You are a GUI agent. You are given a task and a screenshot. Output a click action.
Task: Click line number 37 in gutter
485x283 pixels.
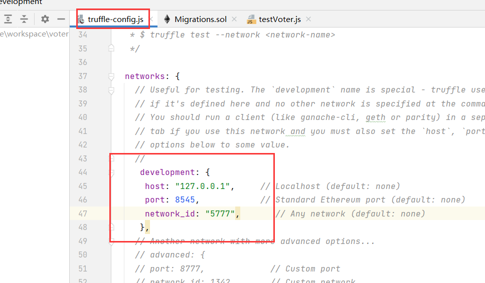(x=83, y=76)
